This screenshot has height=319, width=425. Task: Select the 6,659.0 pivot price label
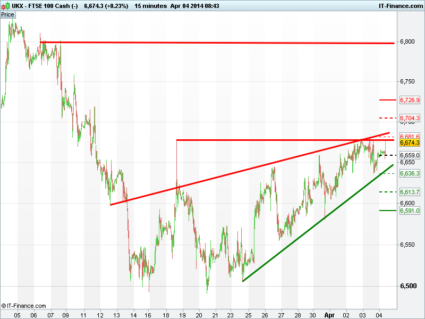click(x=410, y=155)
